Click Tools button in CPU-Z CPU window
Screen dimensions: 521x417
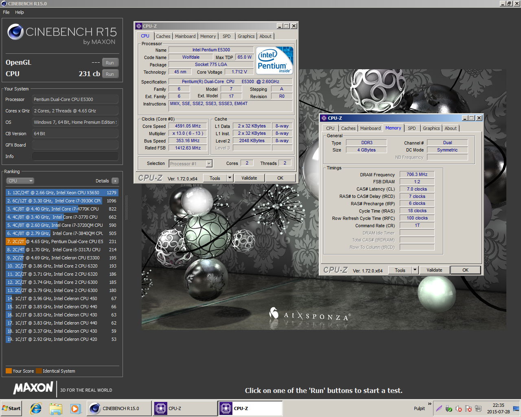[x=215, y=178]
